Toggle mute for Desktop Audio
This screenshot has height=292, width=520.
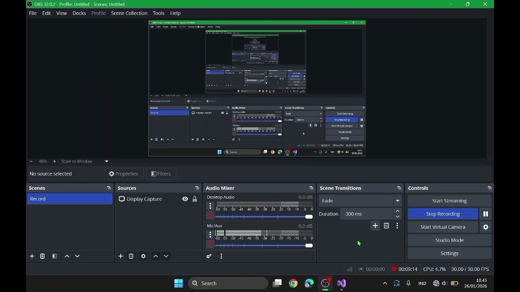point(210,215)
